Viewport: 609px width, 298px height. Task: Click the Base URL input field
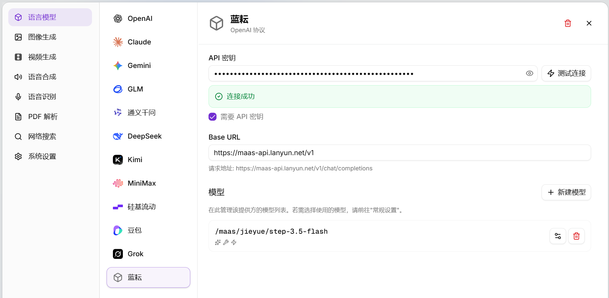[x=400, y=152]
